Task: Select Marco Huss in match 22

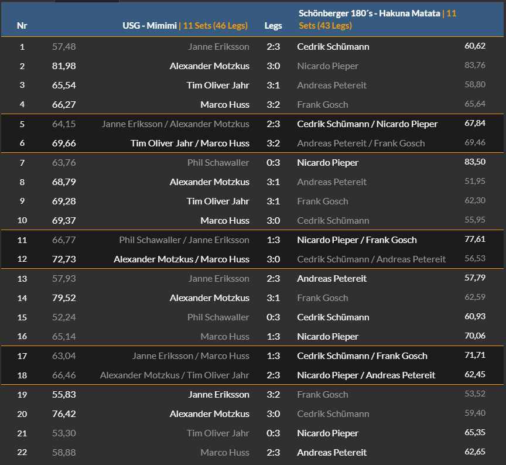Action: 225,453
